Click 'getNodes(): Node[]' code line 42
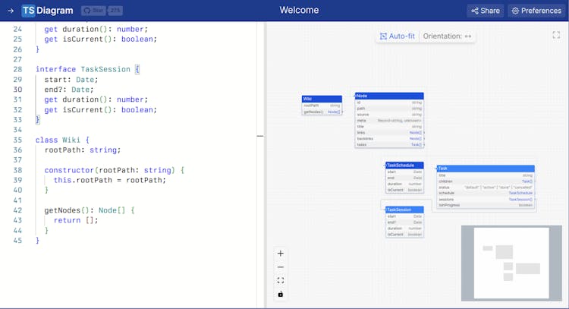Screen dimensions: 569x309 click(x=90, y=210)
